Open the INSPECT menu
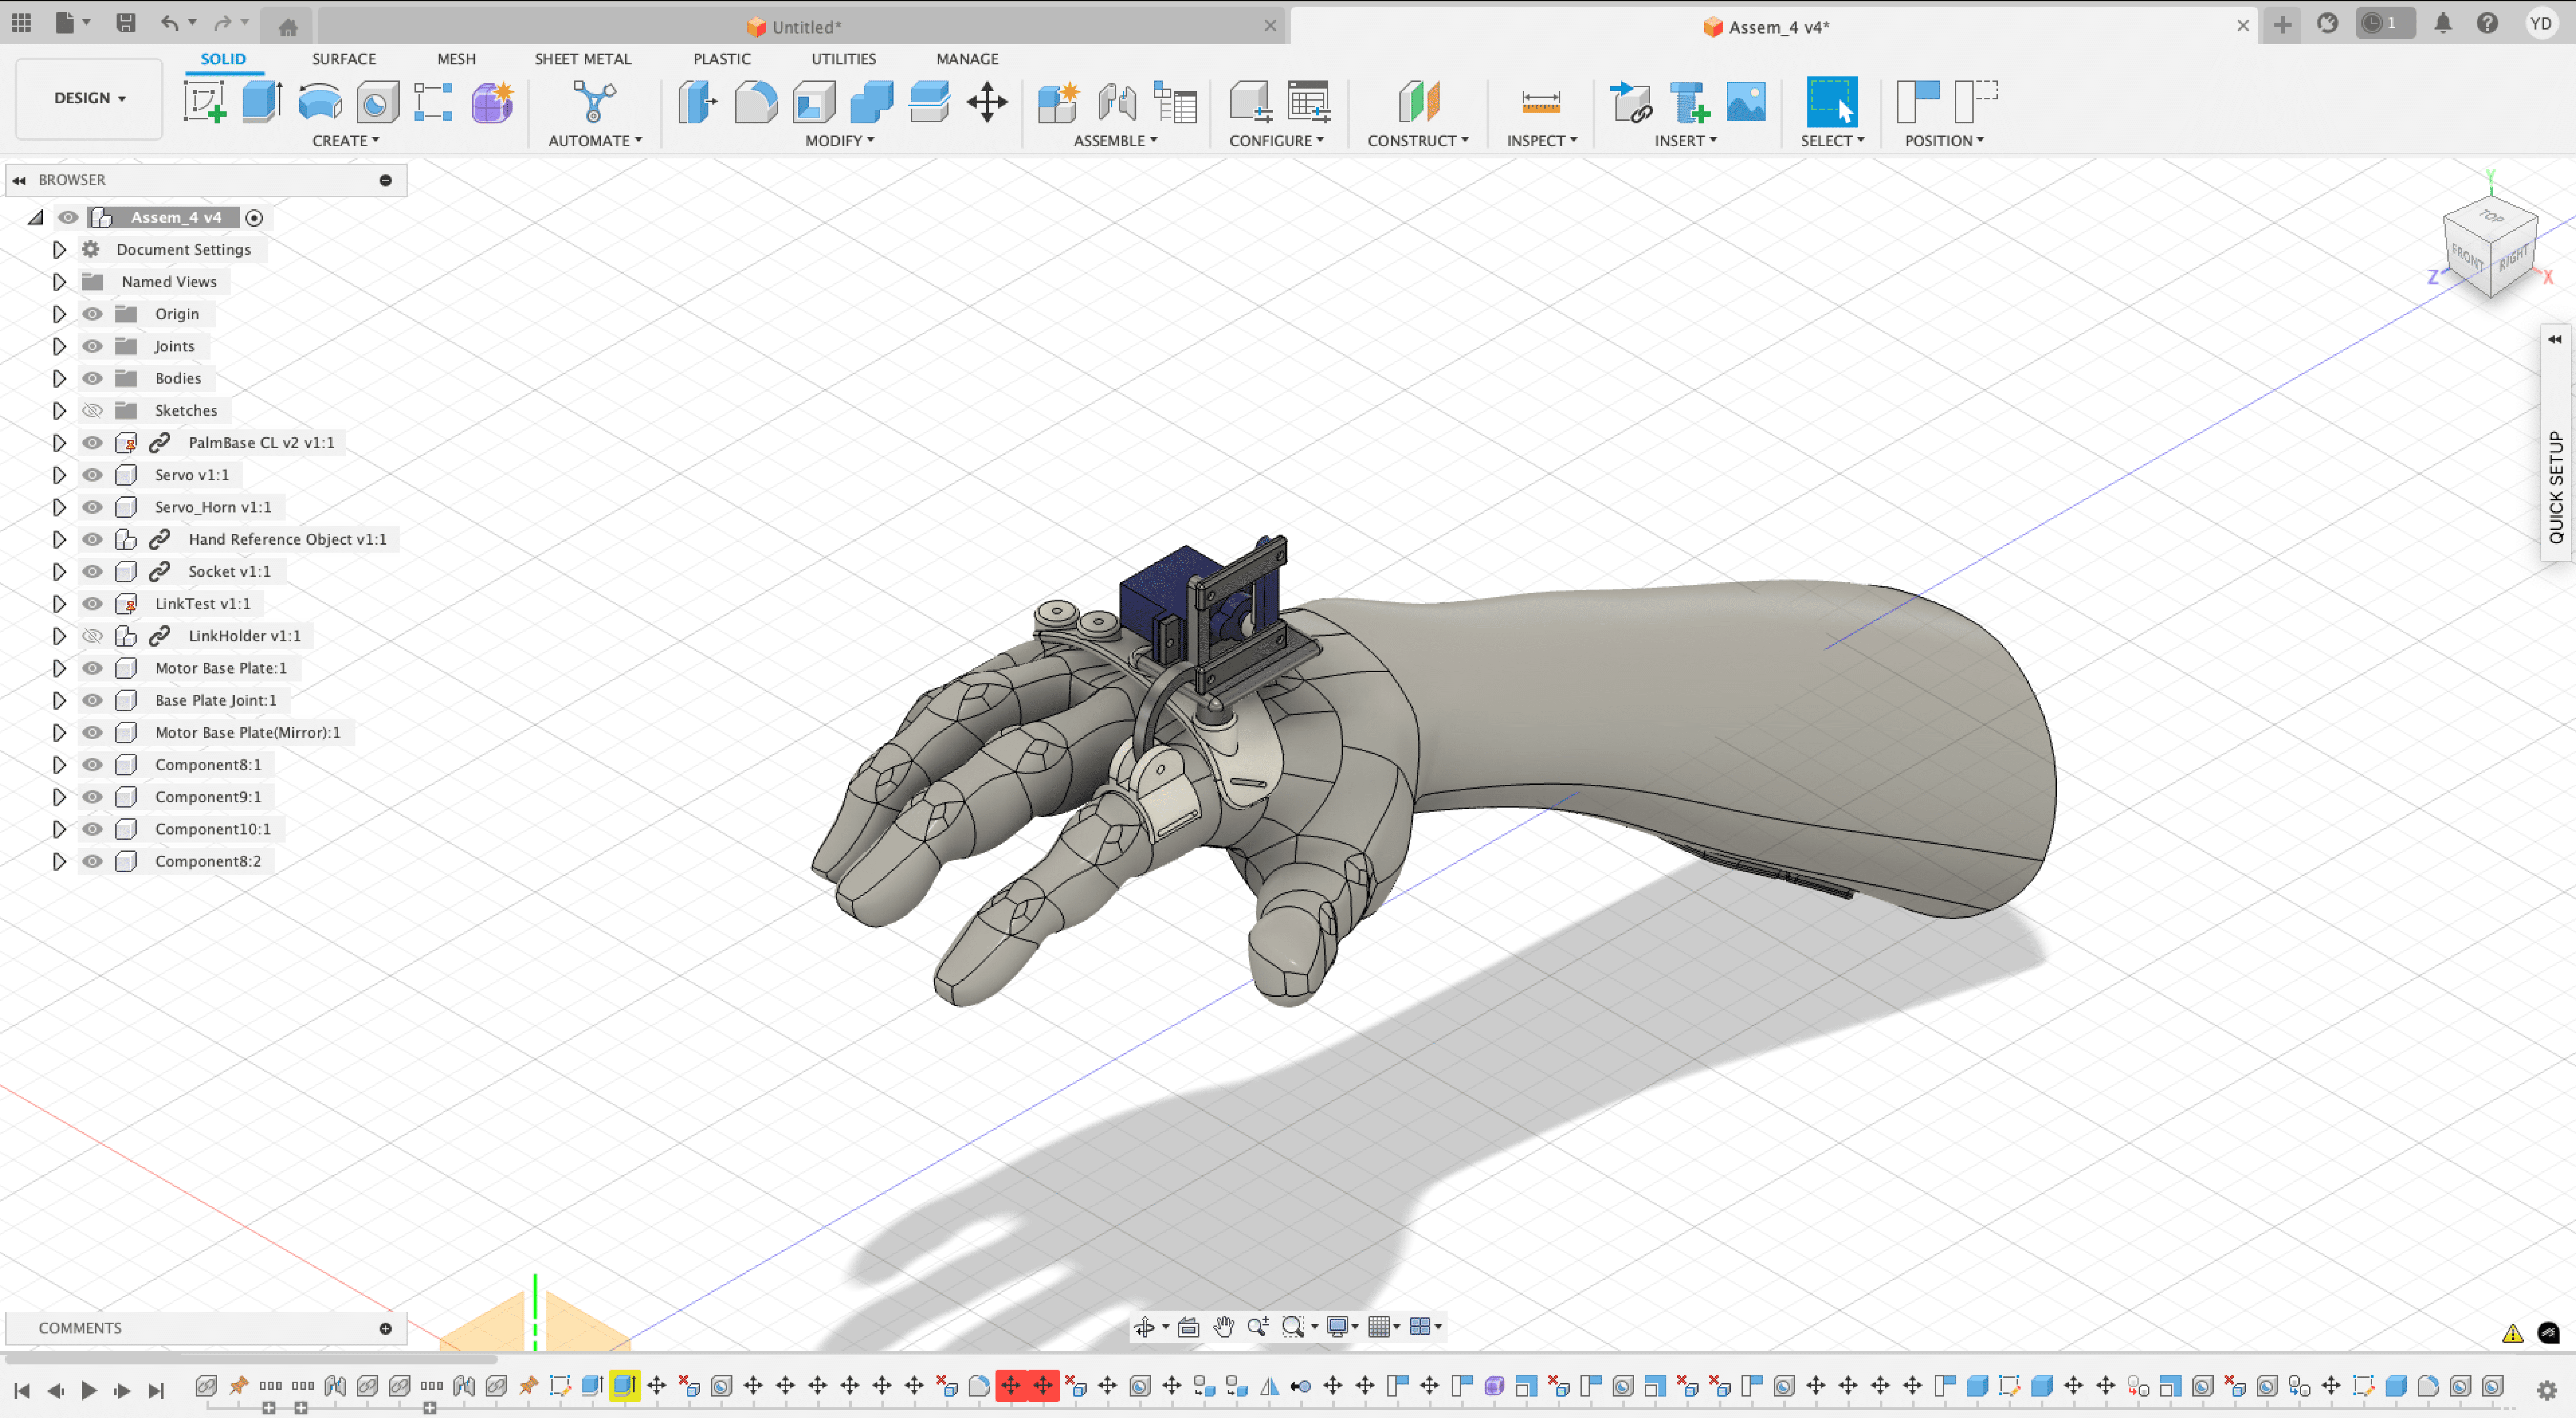 [1542, 141]
